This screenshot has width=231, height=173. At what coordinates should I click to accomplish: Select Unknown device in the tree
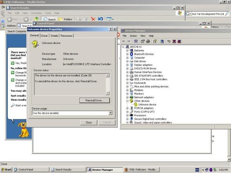147,105
